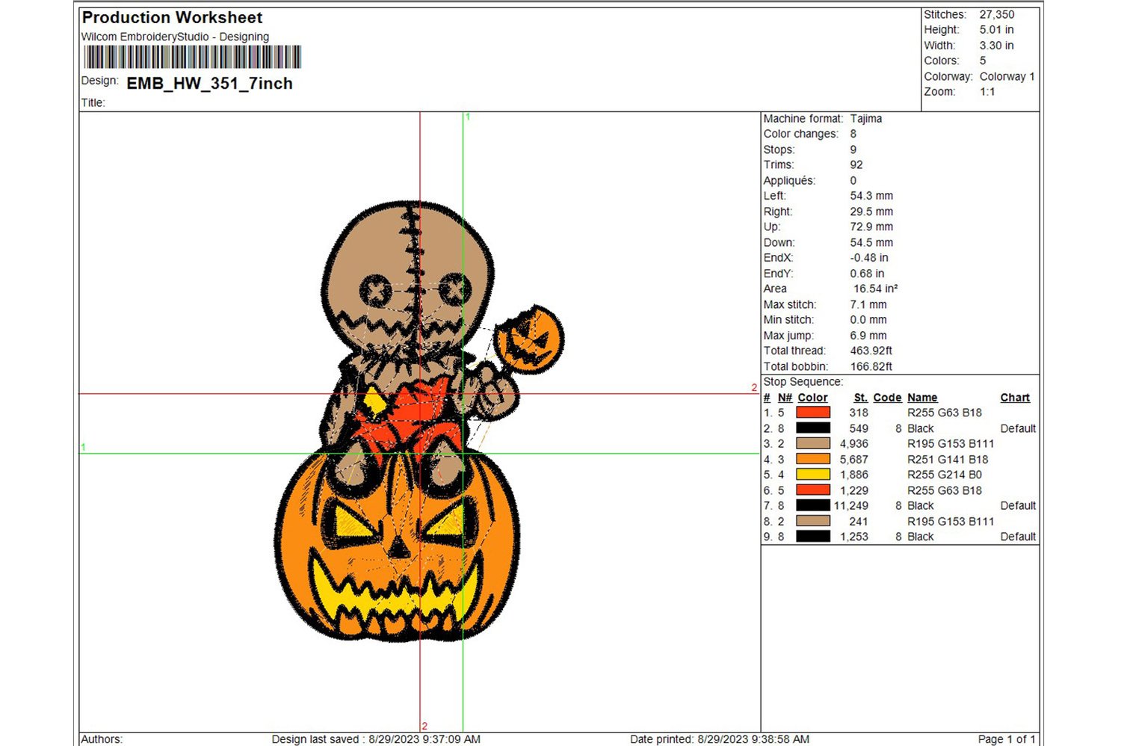1121x746 pixels.
Task: Click the total bobbin value "166.82ft"
Action: [871, 366]
